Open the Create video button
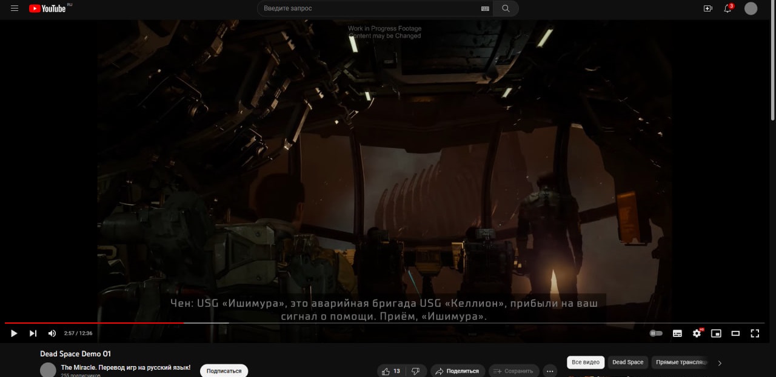Viewport: 776px width, 377px height. tap(707, 8)
